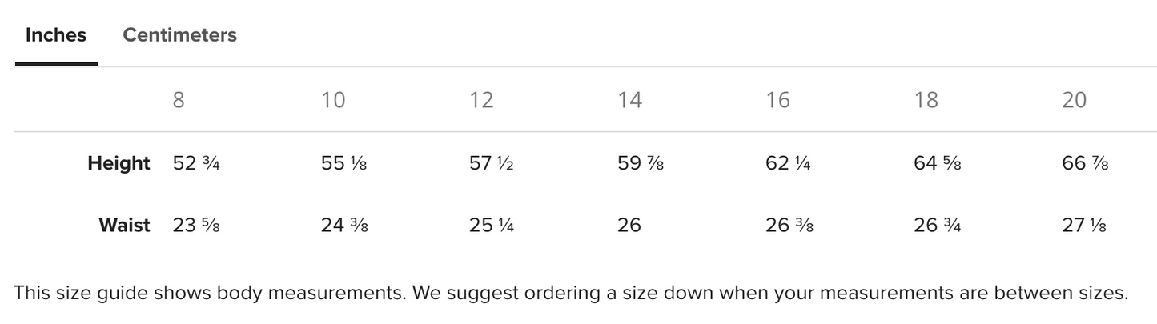Click the size 16 column header
Screen dimensions: 1157x324
click(x=777, y=100)
